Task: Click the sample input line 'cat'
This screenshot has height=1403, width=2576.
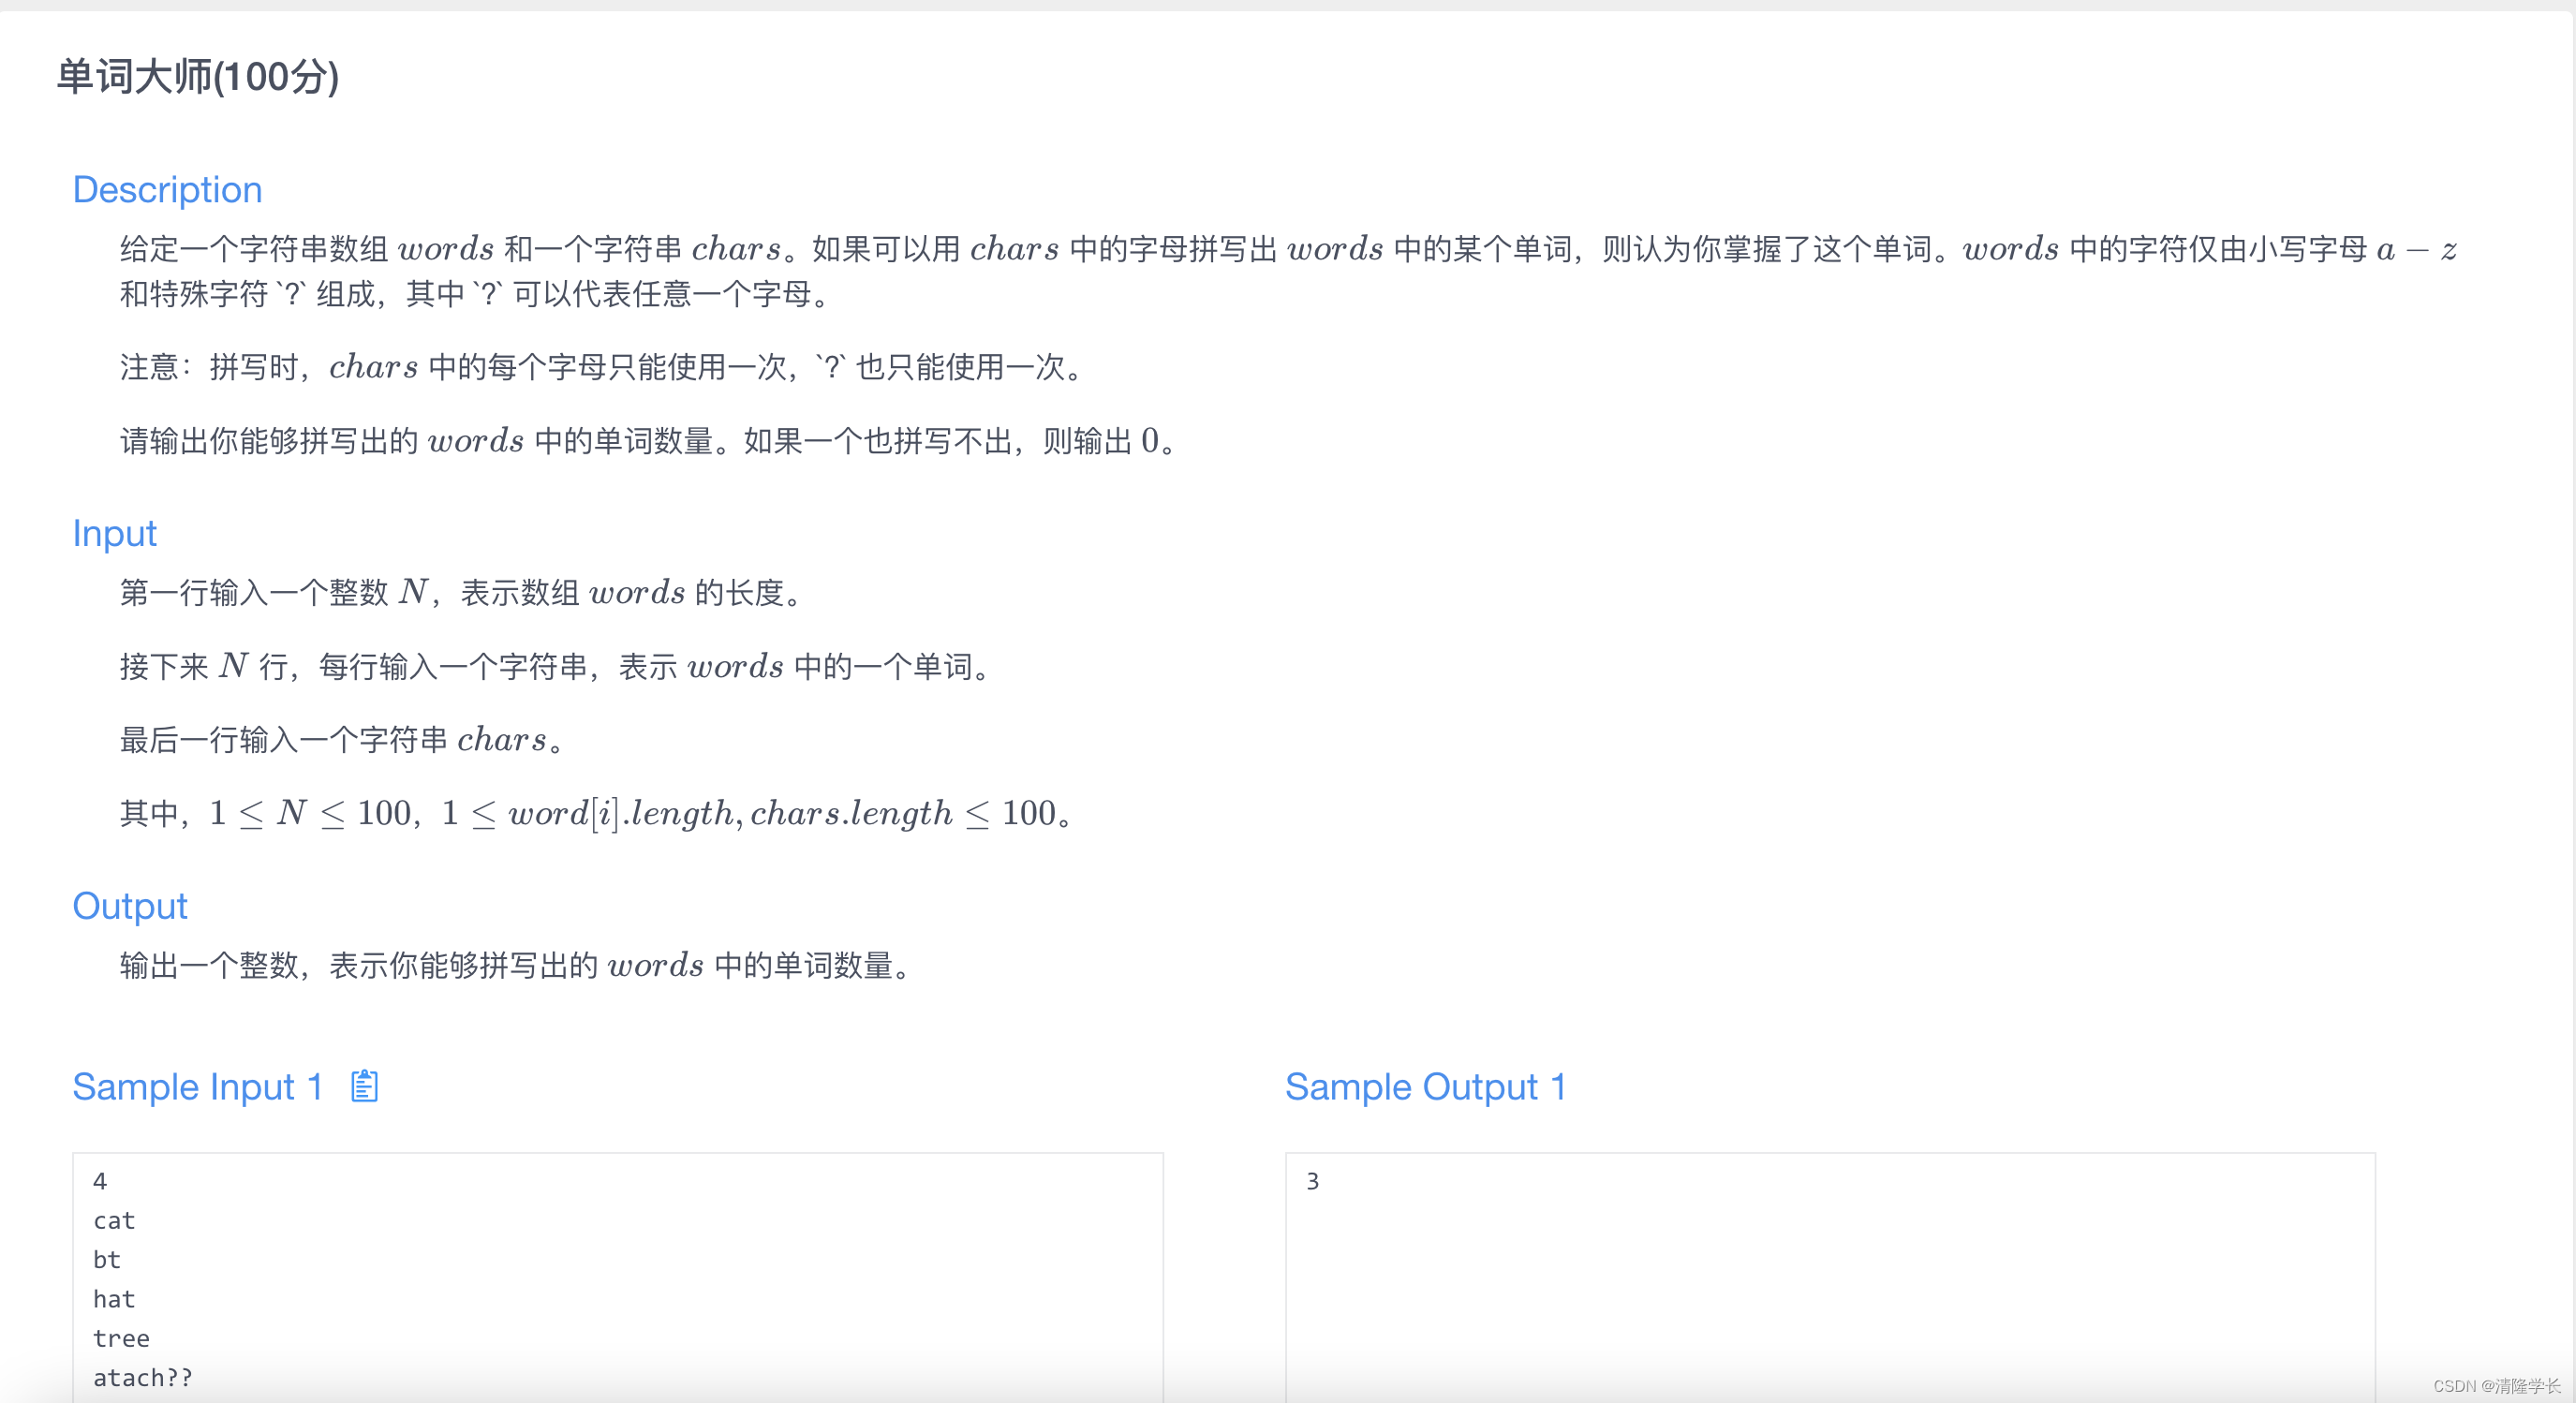Action: click(x=114, y=1221)
